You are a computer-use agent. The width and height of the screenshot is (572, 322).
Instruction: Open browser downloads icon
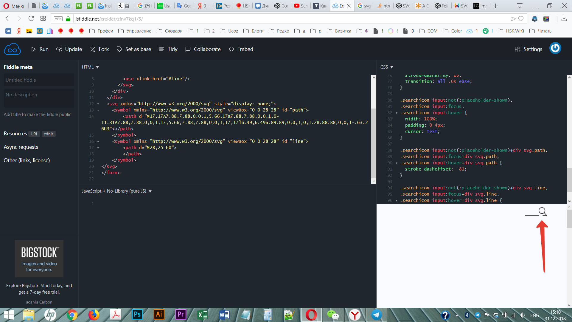point(564,18)
